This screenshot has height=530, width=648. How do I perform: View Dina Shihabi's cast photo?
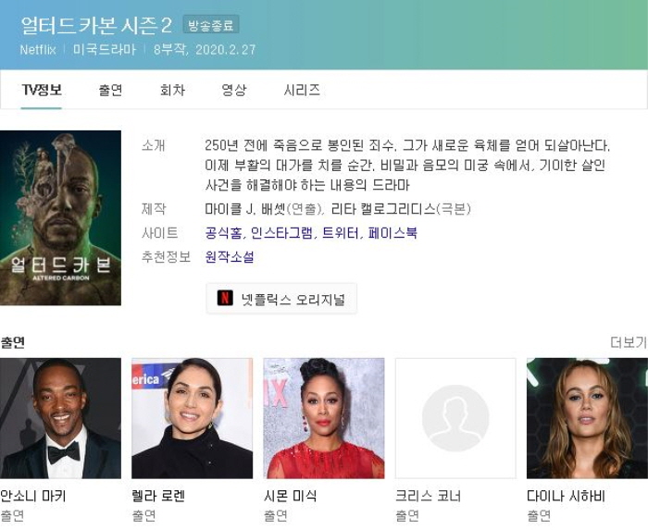tap(587, 418)
